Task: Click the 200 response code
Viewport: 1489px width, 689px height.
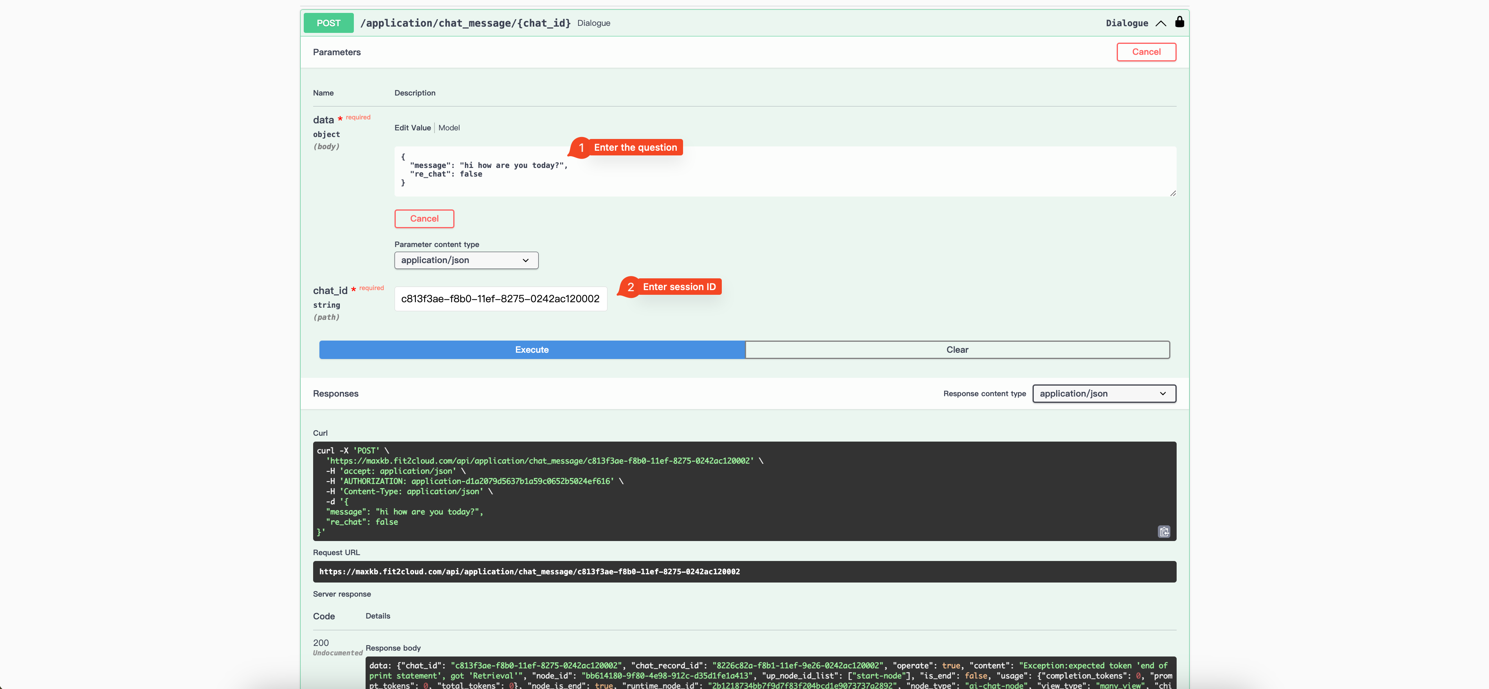Action: click(x=321, y=643)
